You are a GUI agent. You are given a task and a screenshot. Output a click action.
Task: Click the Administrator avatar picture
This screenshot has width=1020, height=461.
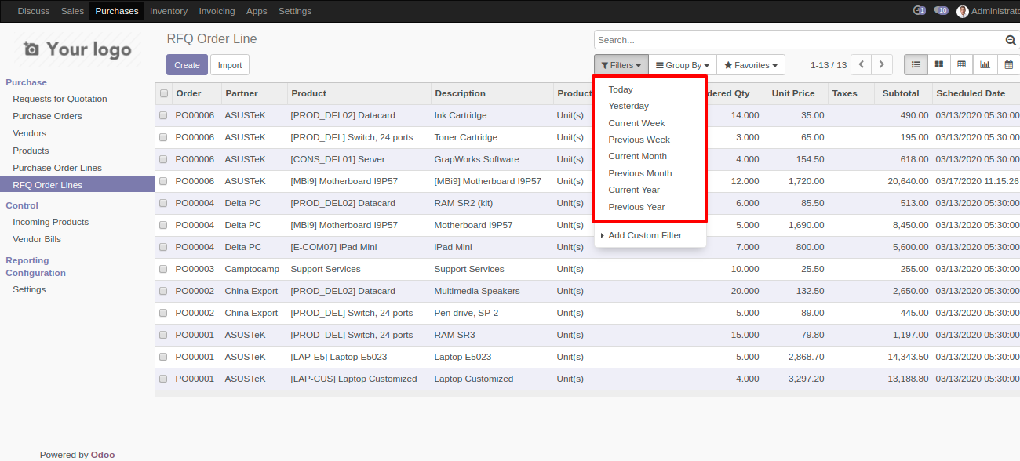(963, 11)
